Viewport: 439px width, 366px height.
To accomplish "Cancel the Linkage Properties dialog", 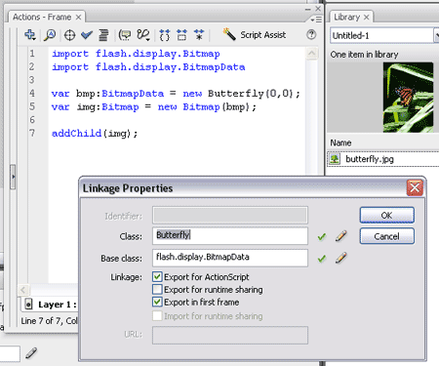I will click(387, 236).
